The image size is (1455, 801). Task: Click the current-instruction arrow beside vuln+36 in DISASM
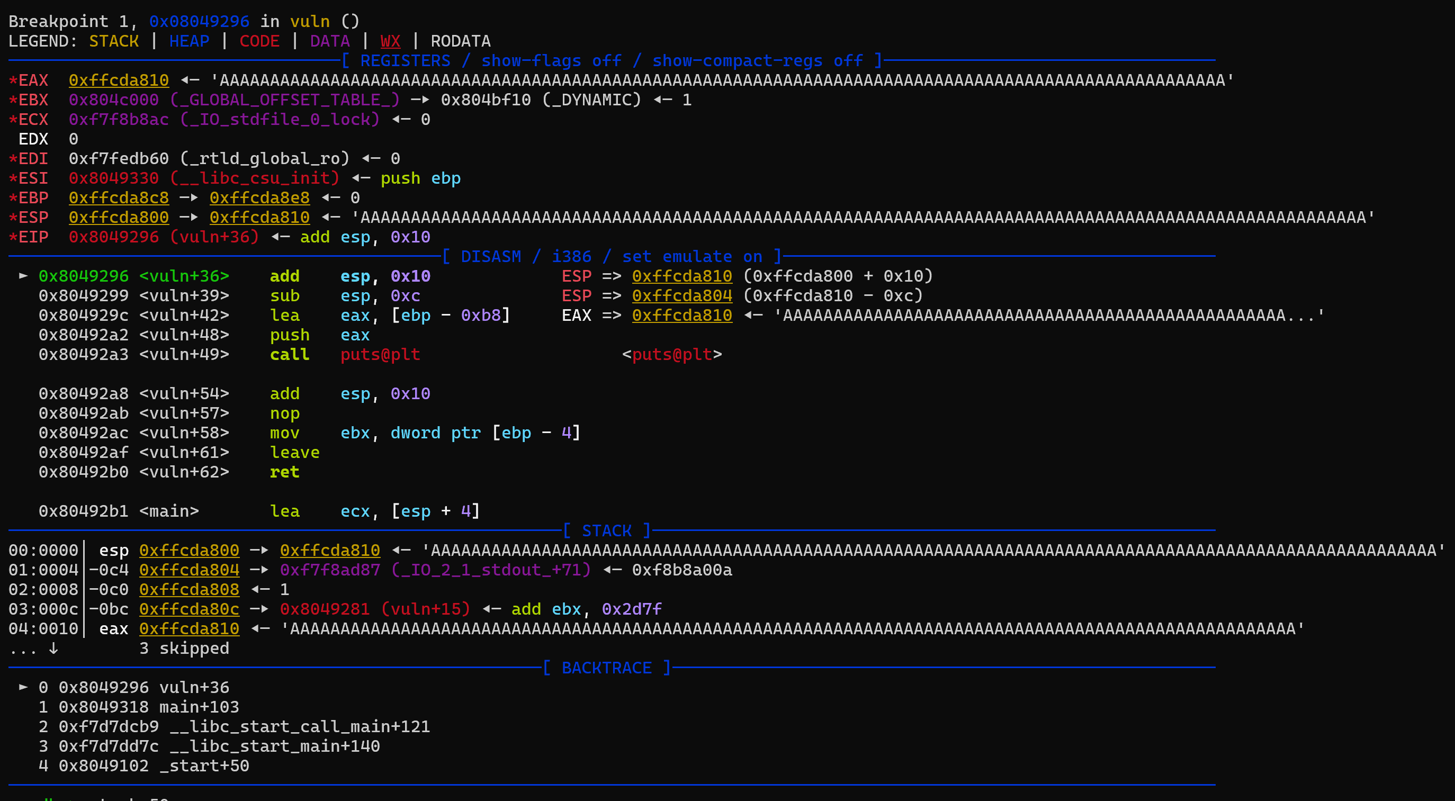[23, 276]
